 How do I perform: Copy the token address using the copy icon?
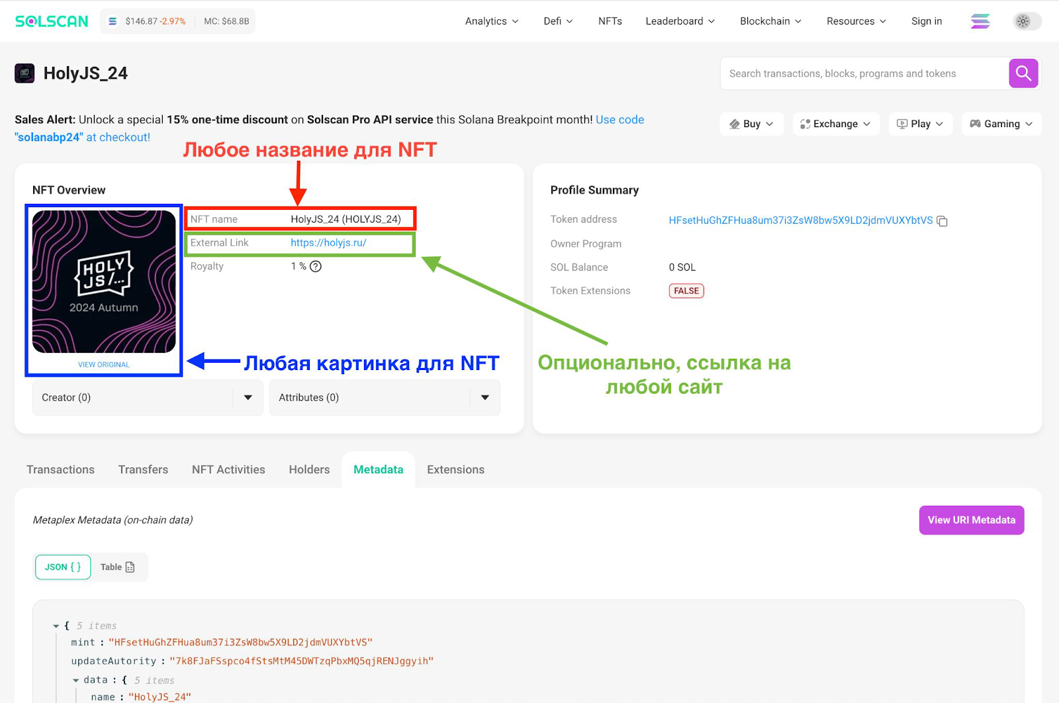tap(943, 221)
